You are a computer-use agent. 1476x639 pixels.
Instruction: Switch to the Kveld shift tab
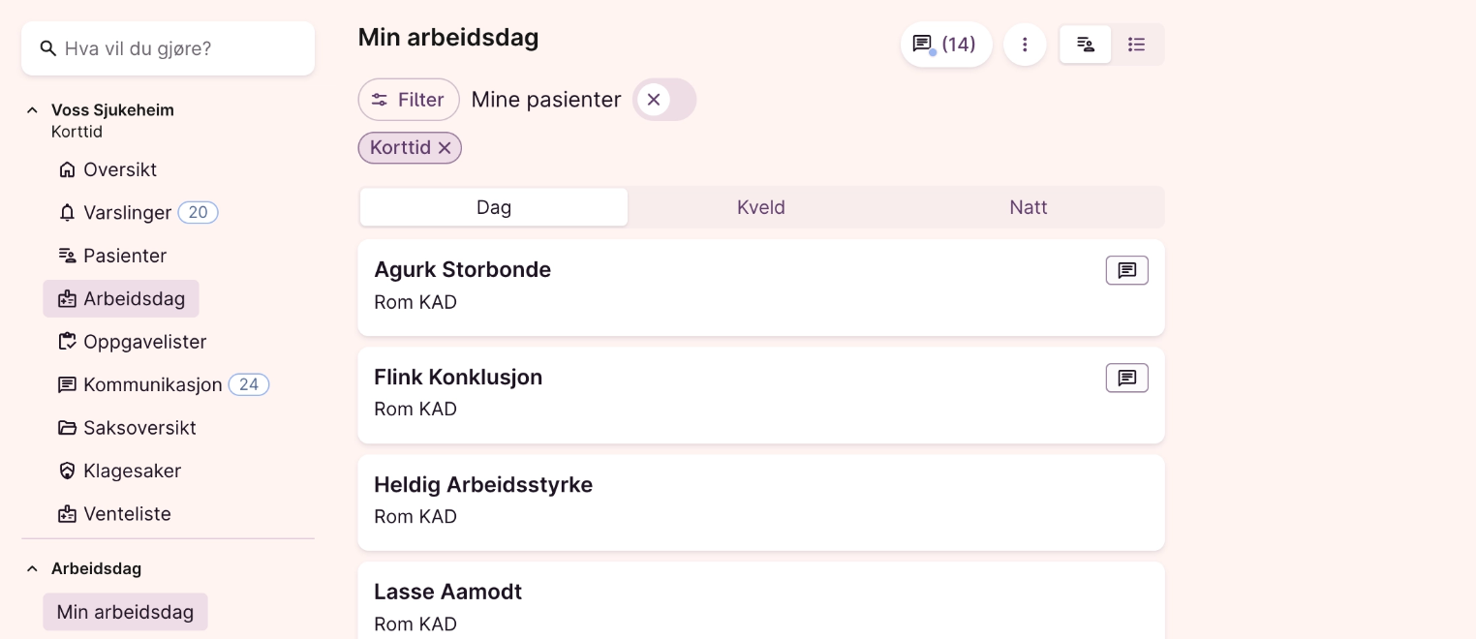click(x=761, y=207)
